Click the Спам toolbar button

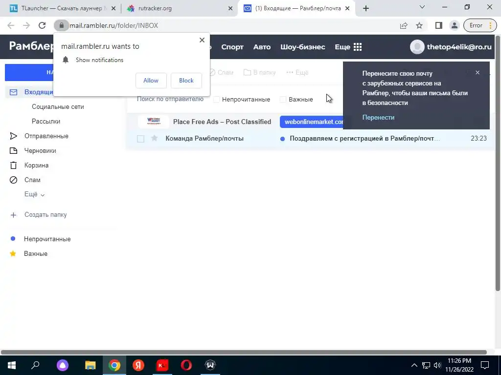[221, 72]
